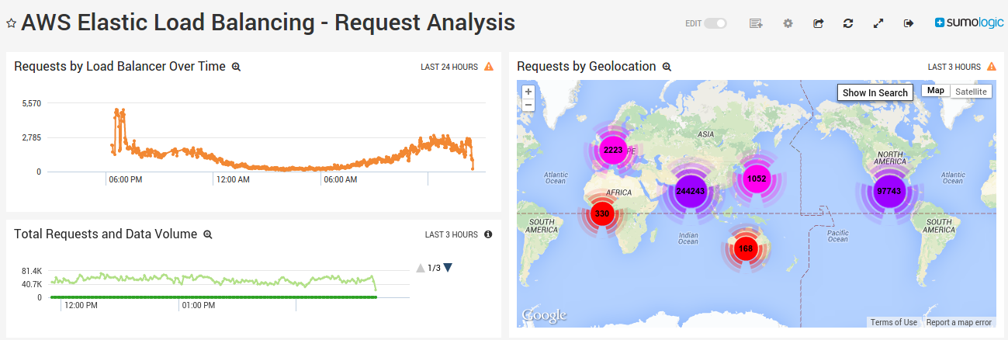Click the Show In Search button
The height and width of the screenshot is (340, 1008).
(875, 92)
